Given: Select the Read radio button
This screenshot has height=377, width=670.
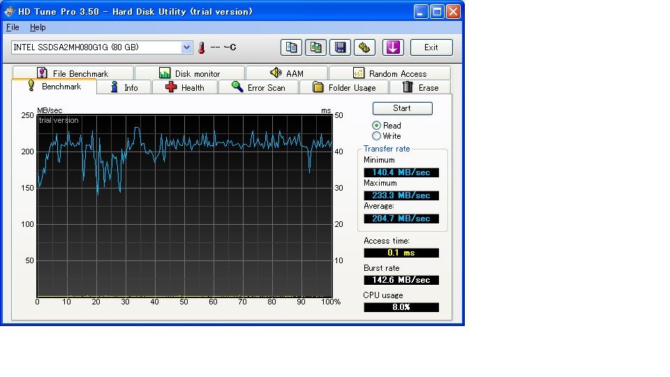Looking at the screenshot, I should pyautogui.click(x=377, y=126).
